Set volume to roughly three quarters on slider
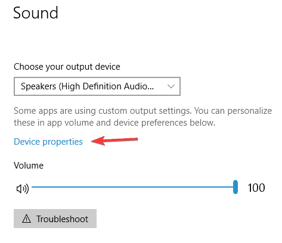This screenshot has height=243, width=282. [184, 187]
